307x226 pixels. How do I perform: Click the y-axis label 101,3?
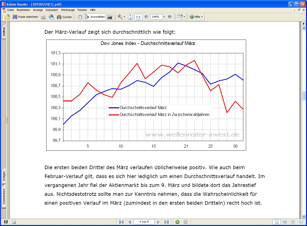pos(56,53)
